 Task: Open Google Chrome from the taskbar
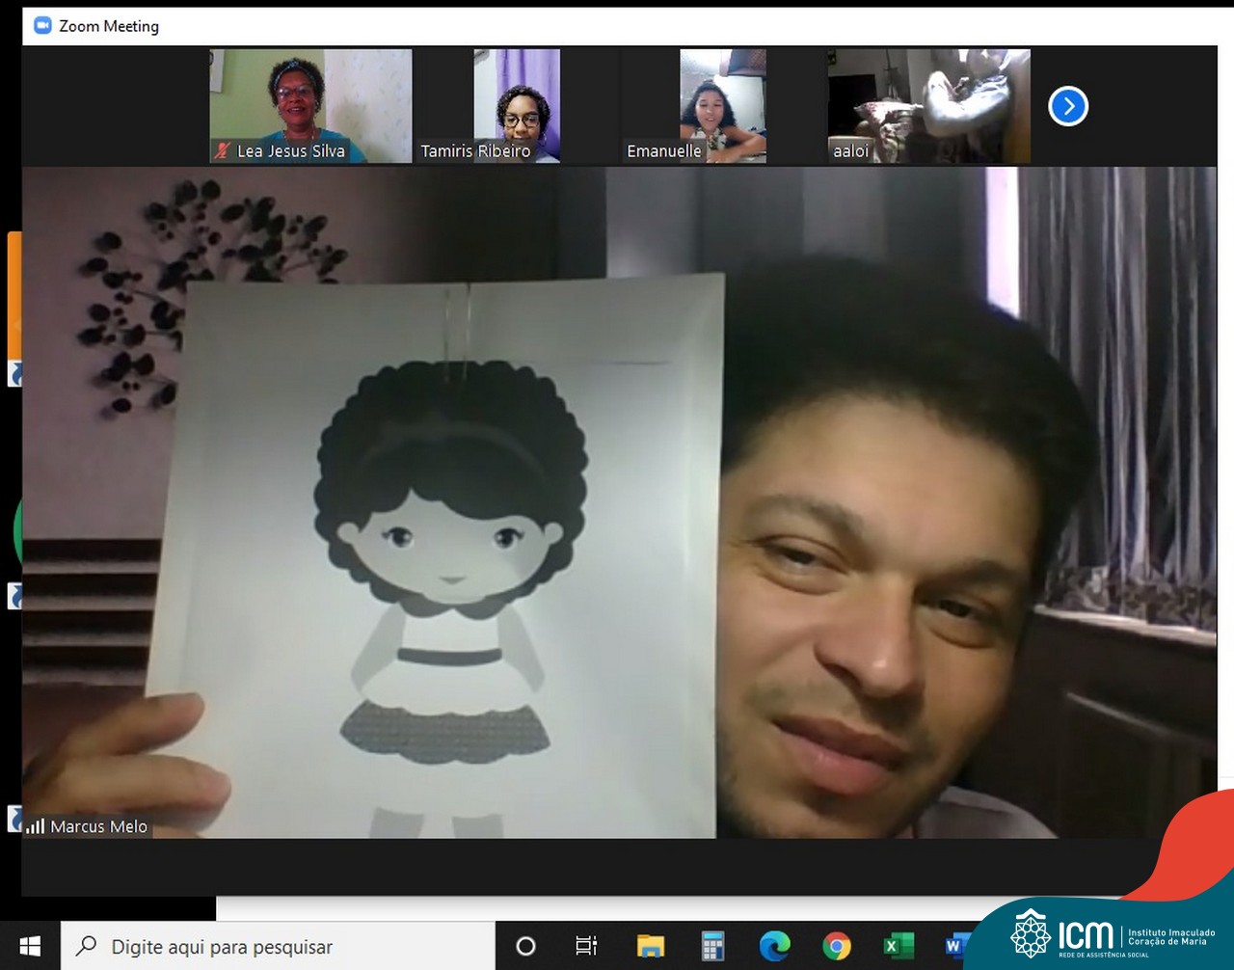[836, 946]
